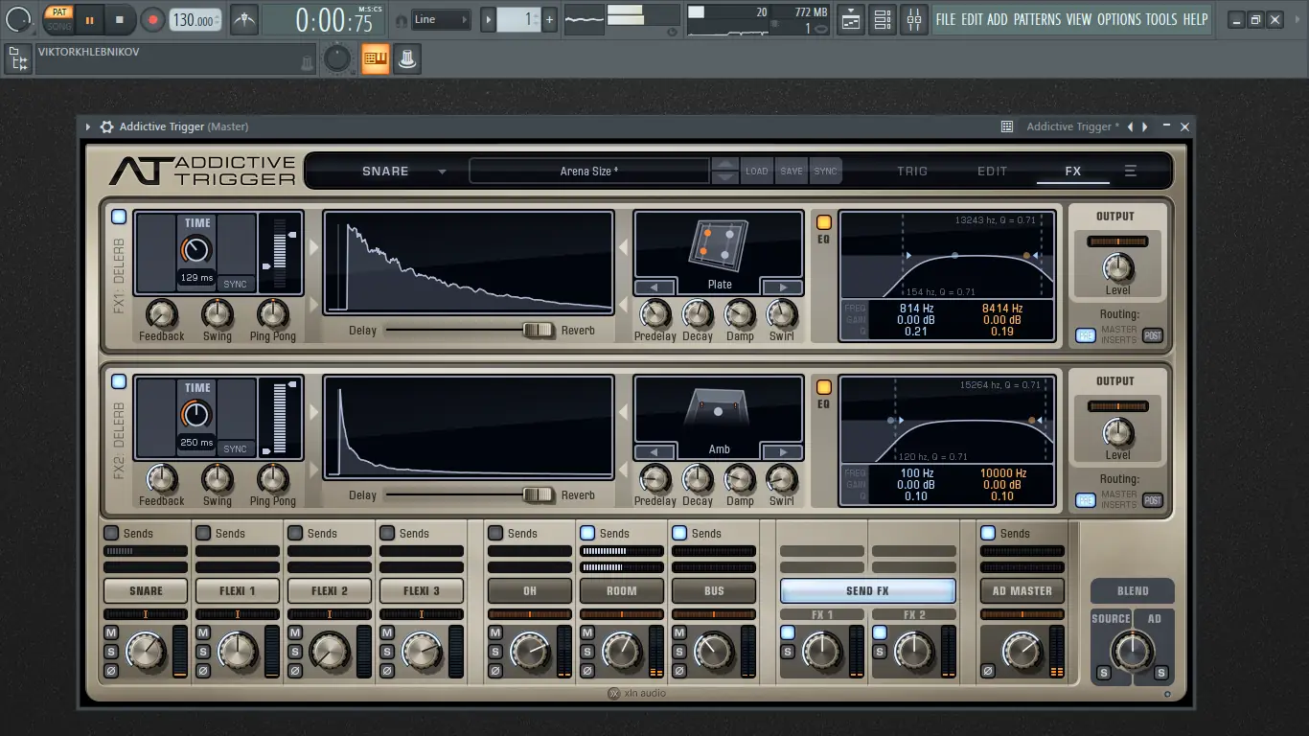This screenshot has width=1309, height=736.
Task: Select FX2 PRE routing button
Action: [x=1085, y=501]
